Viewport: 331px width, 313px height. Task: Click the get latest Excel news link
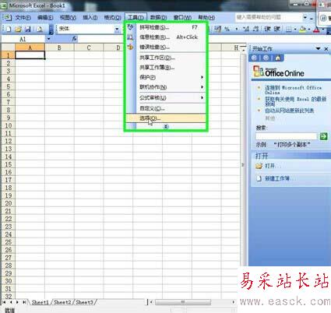(x=295, y=101)
